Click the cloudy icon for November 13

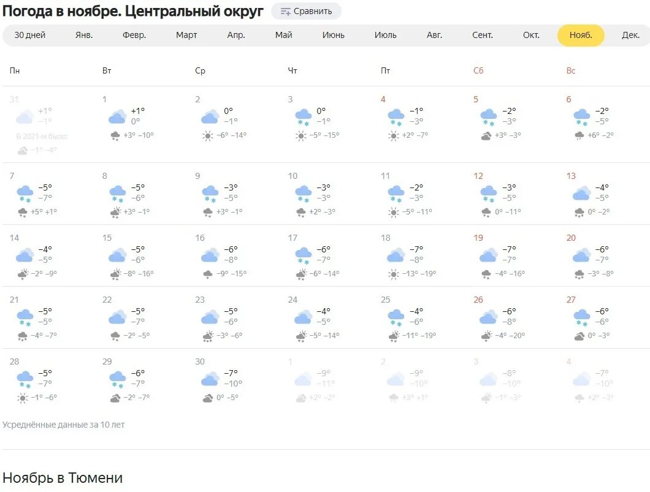581,193
